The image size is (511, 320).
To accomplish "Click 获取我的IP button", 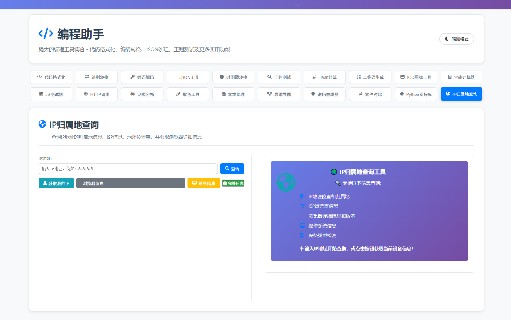I will [x=56, y=183].
